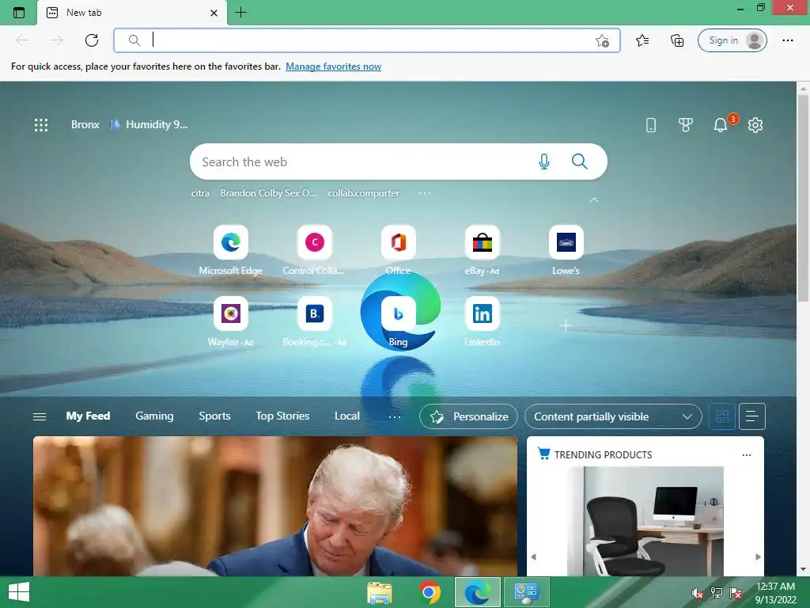Open the Rewards trophy icon

[x=686, y=124]
